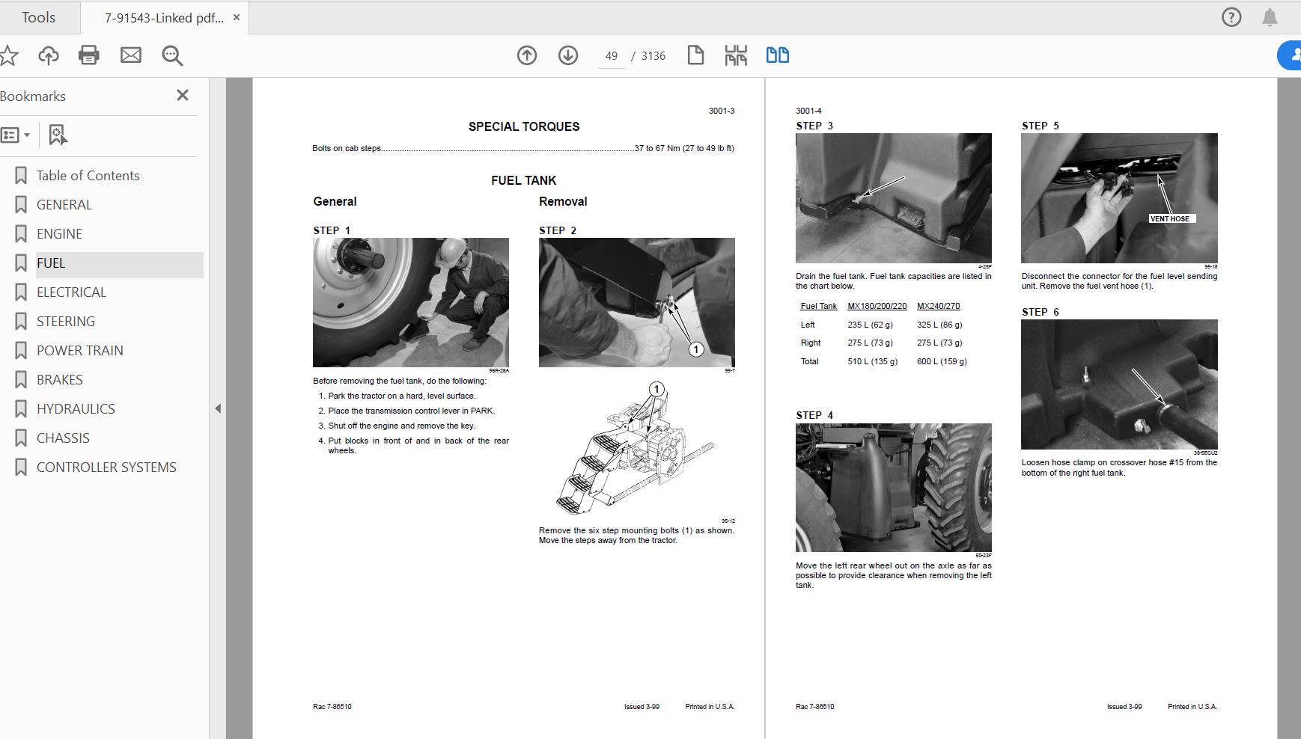Click the bookmark icon beside CONTROLLER SYSTEMS
Screen dimensions: 1301x739
click(21, 467)
